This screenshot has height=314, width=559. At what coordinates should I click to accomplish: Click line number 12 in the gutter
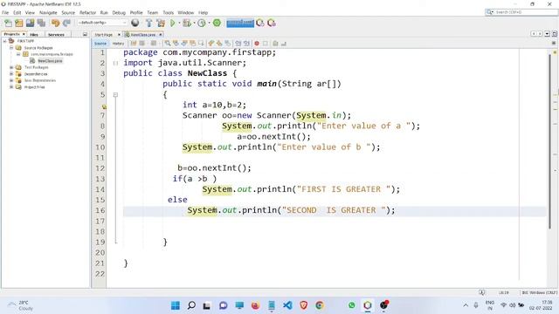point(100,168)
